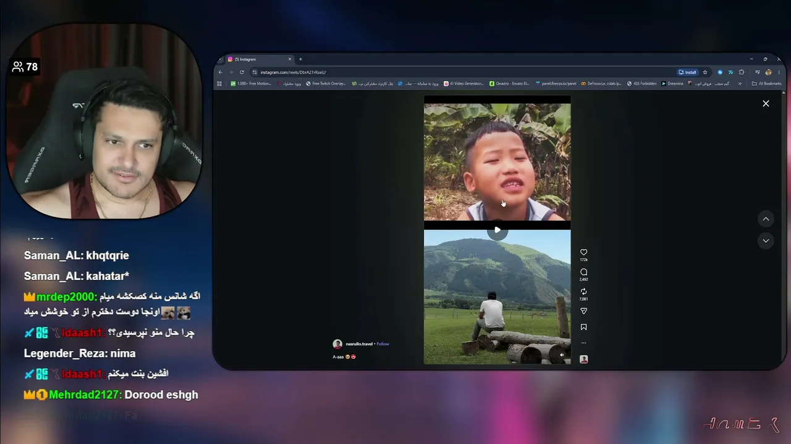Click the viewer count badge showing 78
This screenshot has height=444, width=791.
coord(25,67)
